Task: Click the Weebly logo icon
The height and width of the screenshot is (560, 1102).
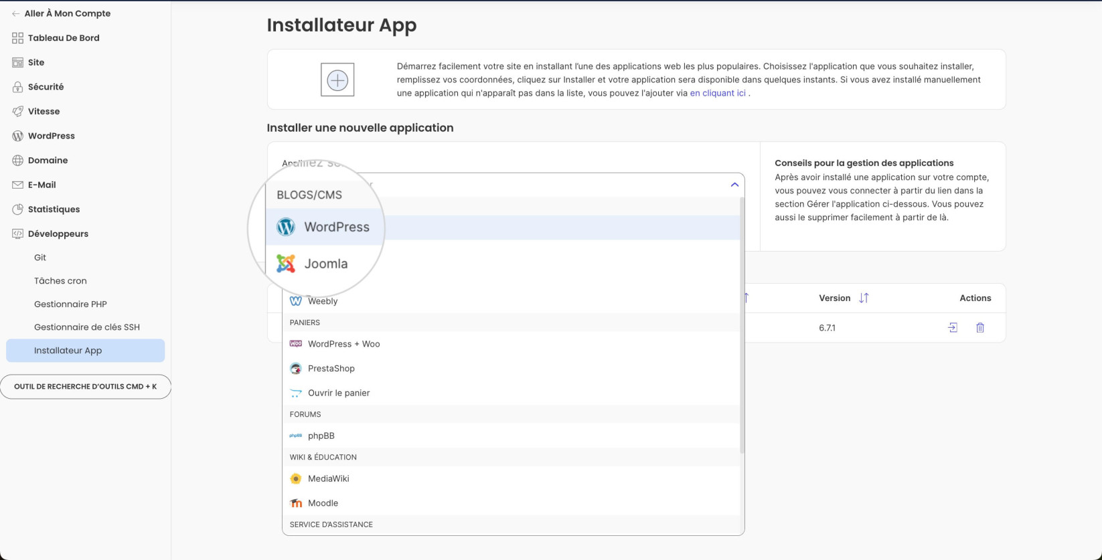Action: (x=295, y=301)
